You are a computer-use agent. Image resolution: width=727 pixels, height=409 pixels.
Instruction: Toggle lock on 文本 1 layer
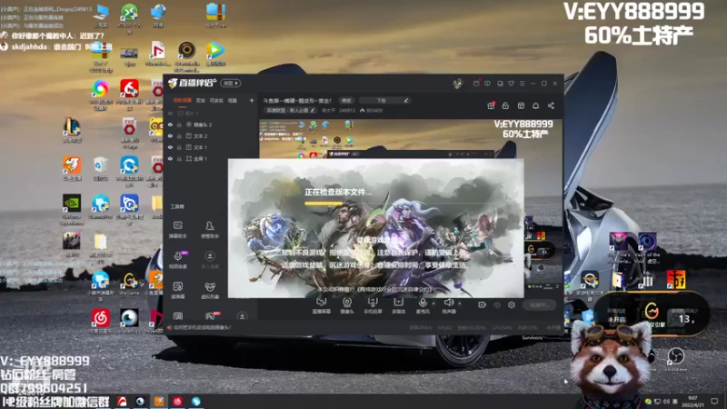point(179,147)
